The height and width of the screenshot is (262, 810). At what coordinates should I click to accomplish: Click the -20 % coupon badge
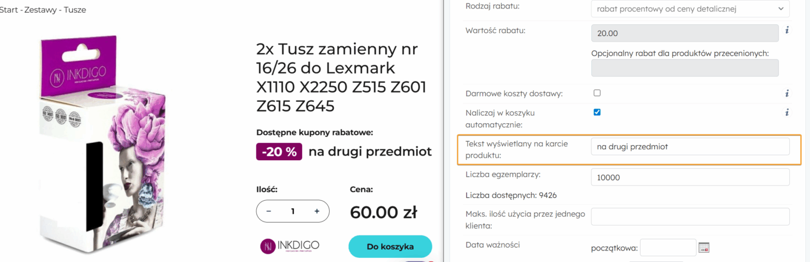tap(279, 152)
